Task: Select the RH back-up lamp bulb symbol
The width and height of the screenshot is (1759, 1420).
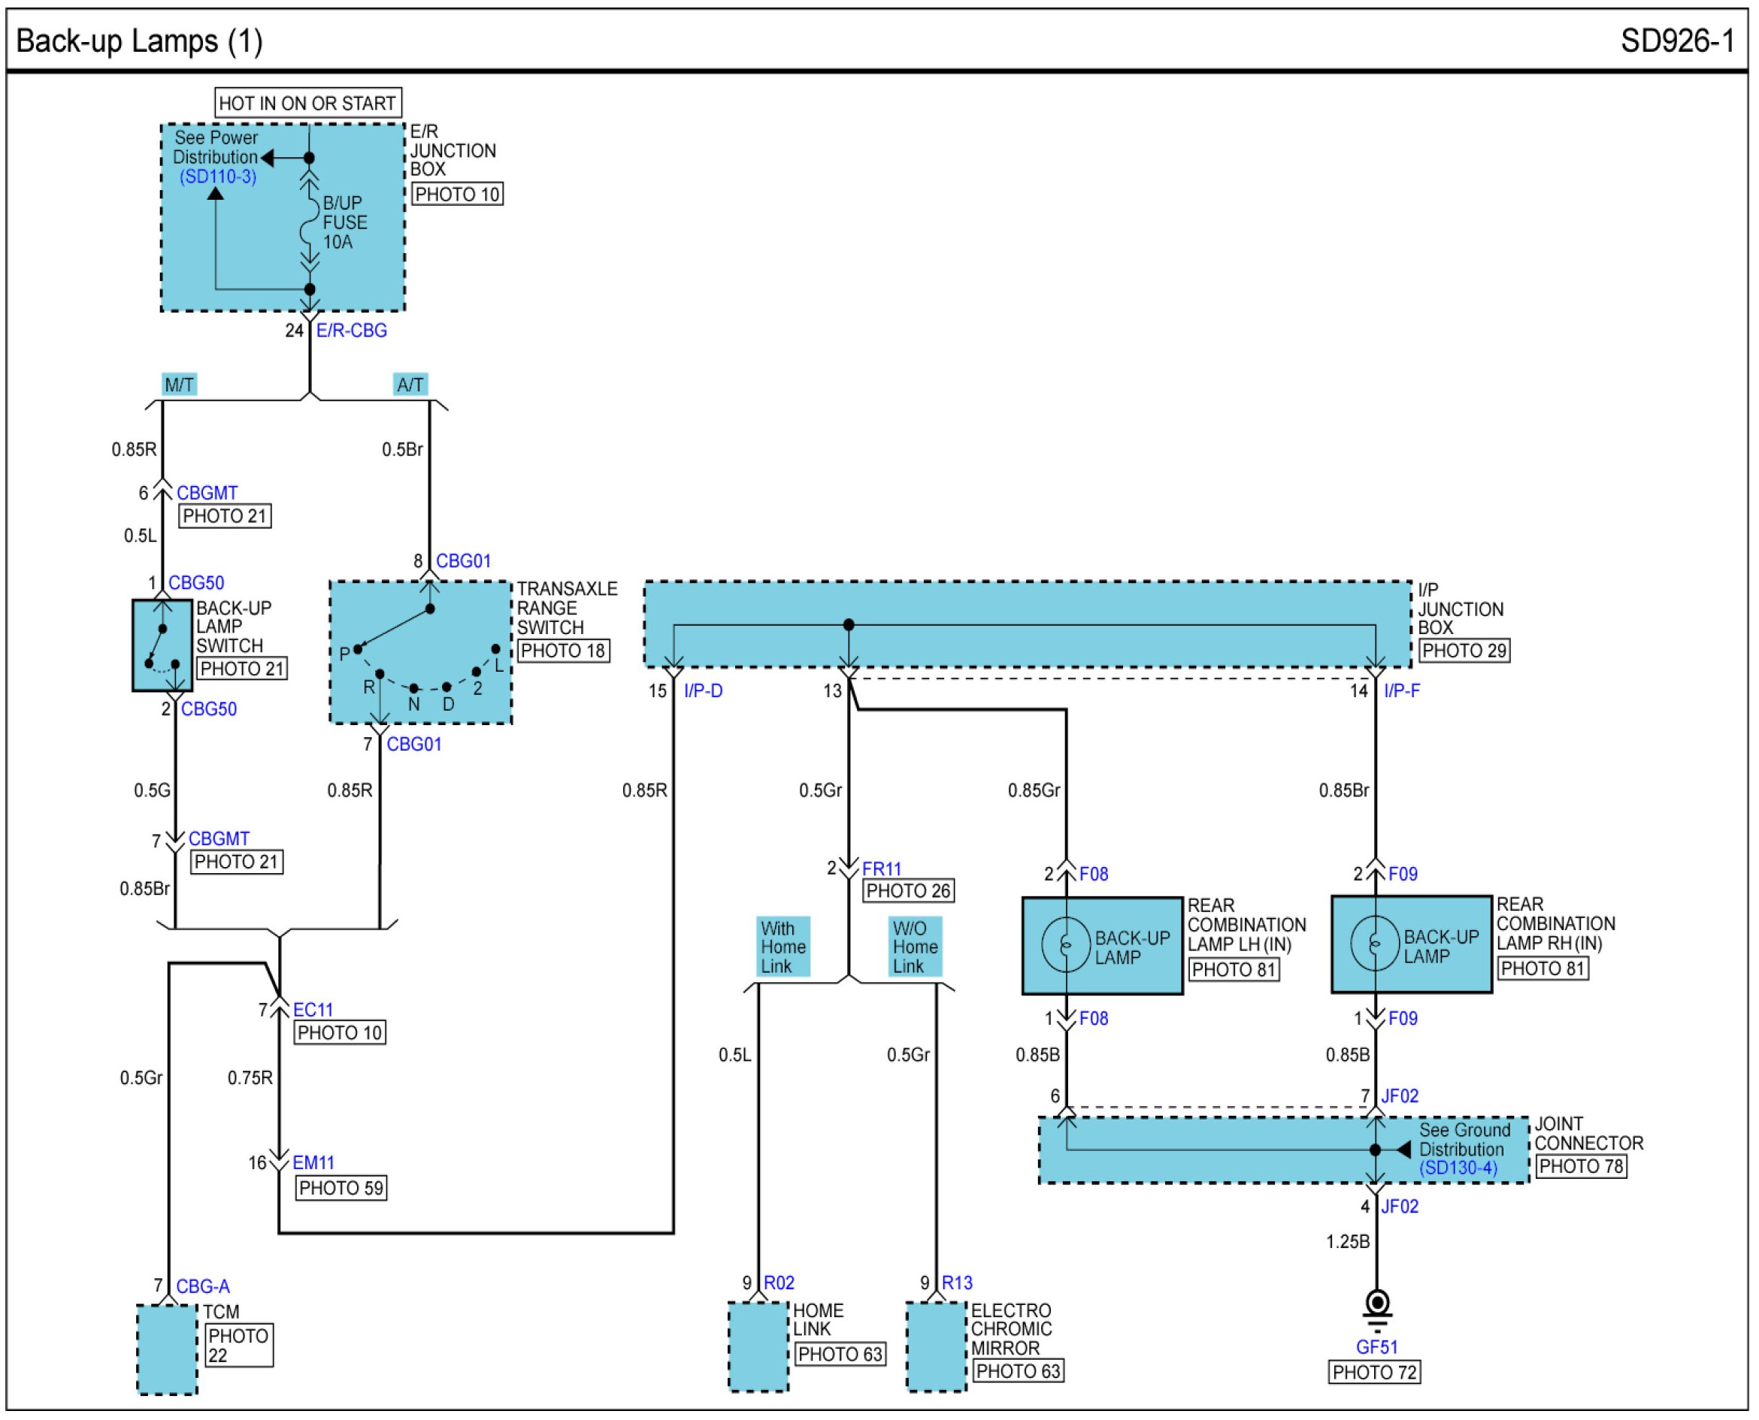Action: (1375, 943)
